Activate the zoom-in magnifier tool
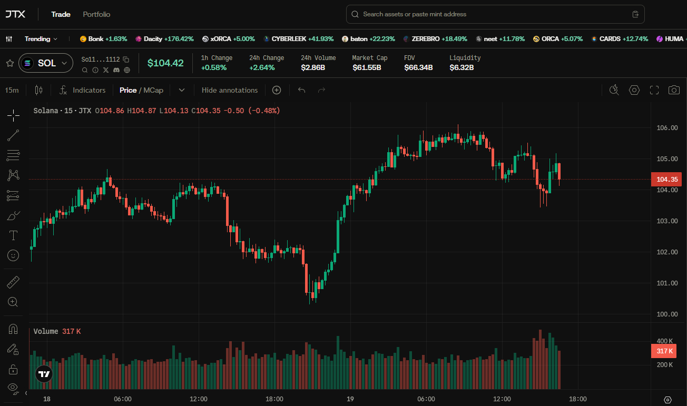 coord(13,302)
